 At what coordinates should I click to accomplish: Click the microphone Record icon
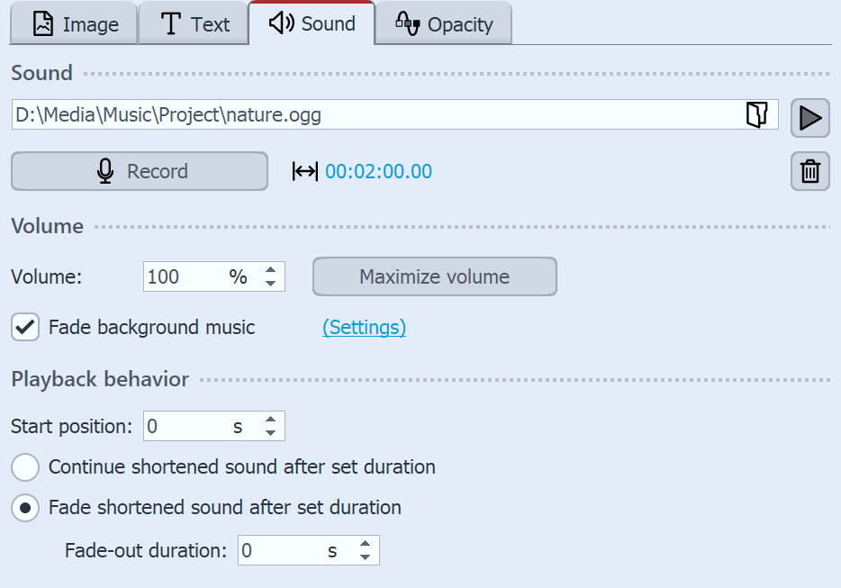point(104,171)
